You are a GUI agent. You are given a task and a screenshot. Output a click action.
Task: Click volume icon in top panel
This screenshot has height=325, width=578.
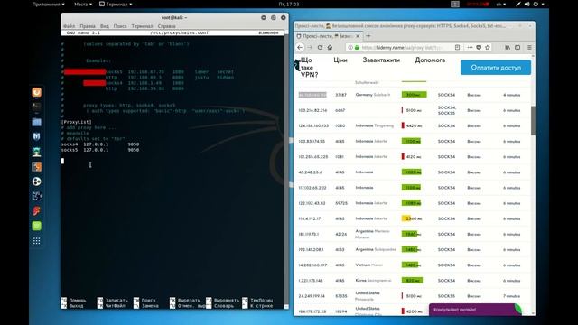527,4
